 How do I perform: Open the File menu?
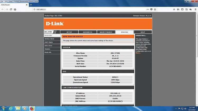click(2, 1)
